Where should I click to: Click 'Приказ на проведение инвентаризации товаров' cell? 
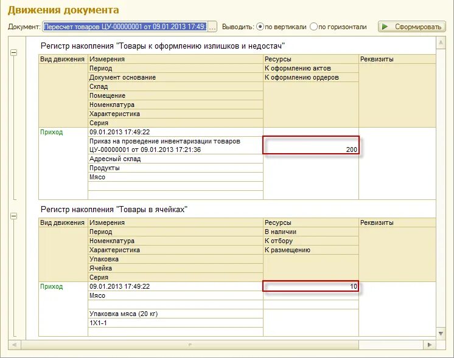click(x=175, y=145)
